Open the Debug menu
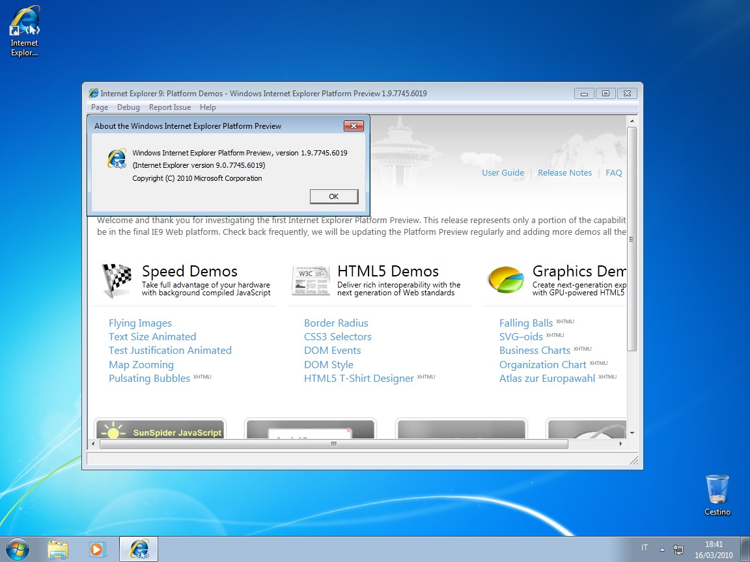This screenshot has width=750, height=562. pos(128,107)
